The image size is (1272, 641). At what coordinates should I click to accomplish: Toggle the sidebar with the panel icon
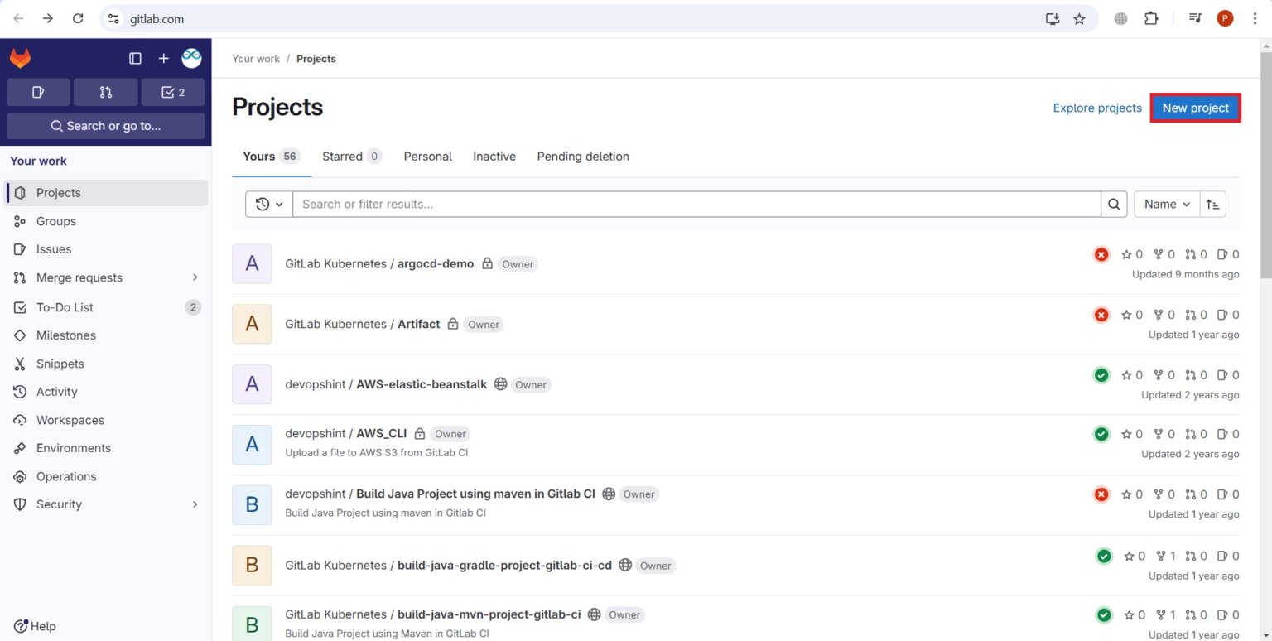point(135,58)
